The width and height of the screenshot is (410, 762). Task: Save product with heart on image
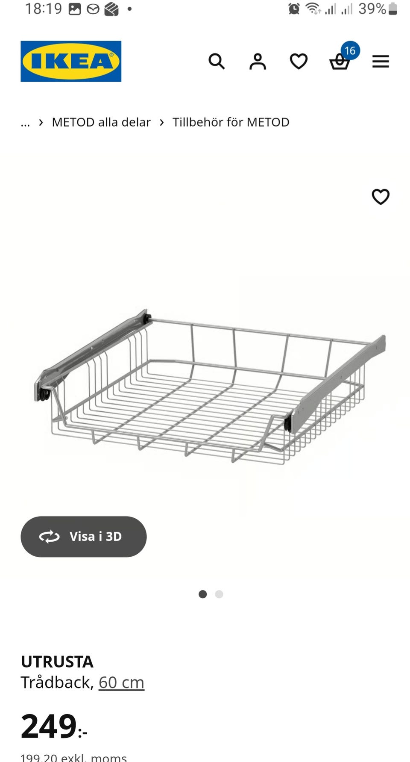381,197
